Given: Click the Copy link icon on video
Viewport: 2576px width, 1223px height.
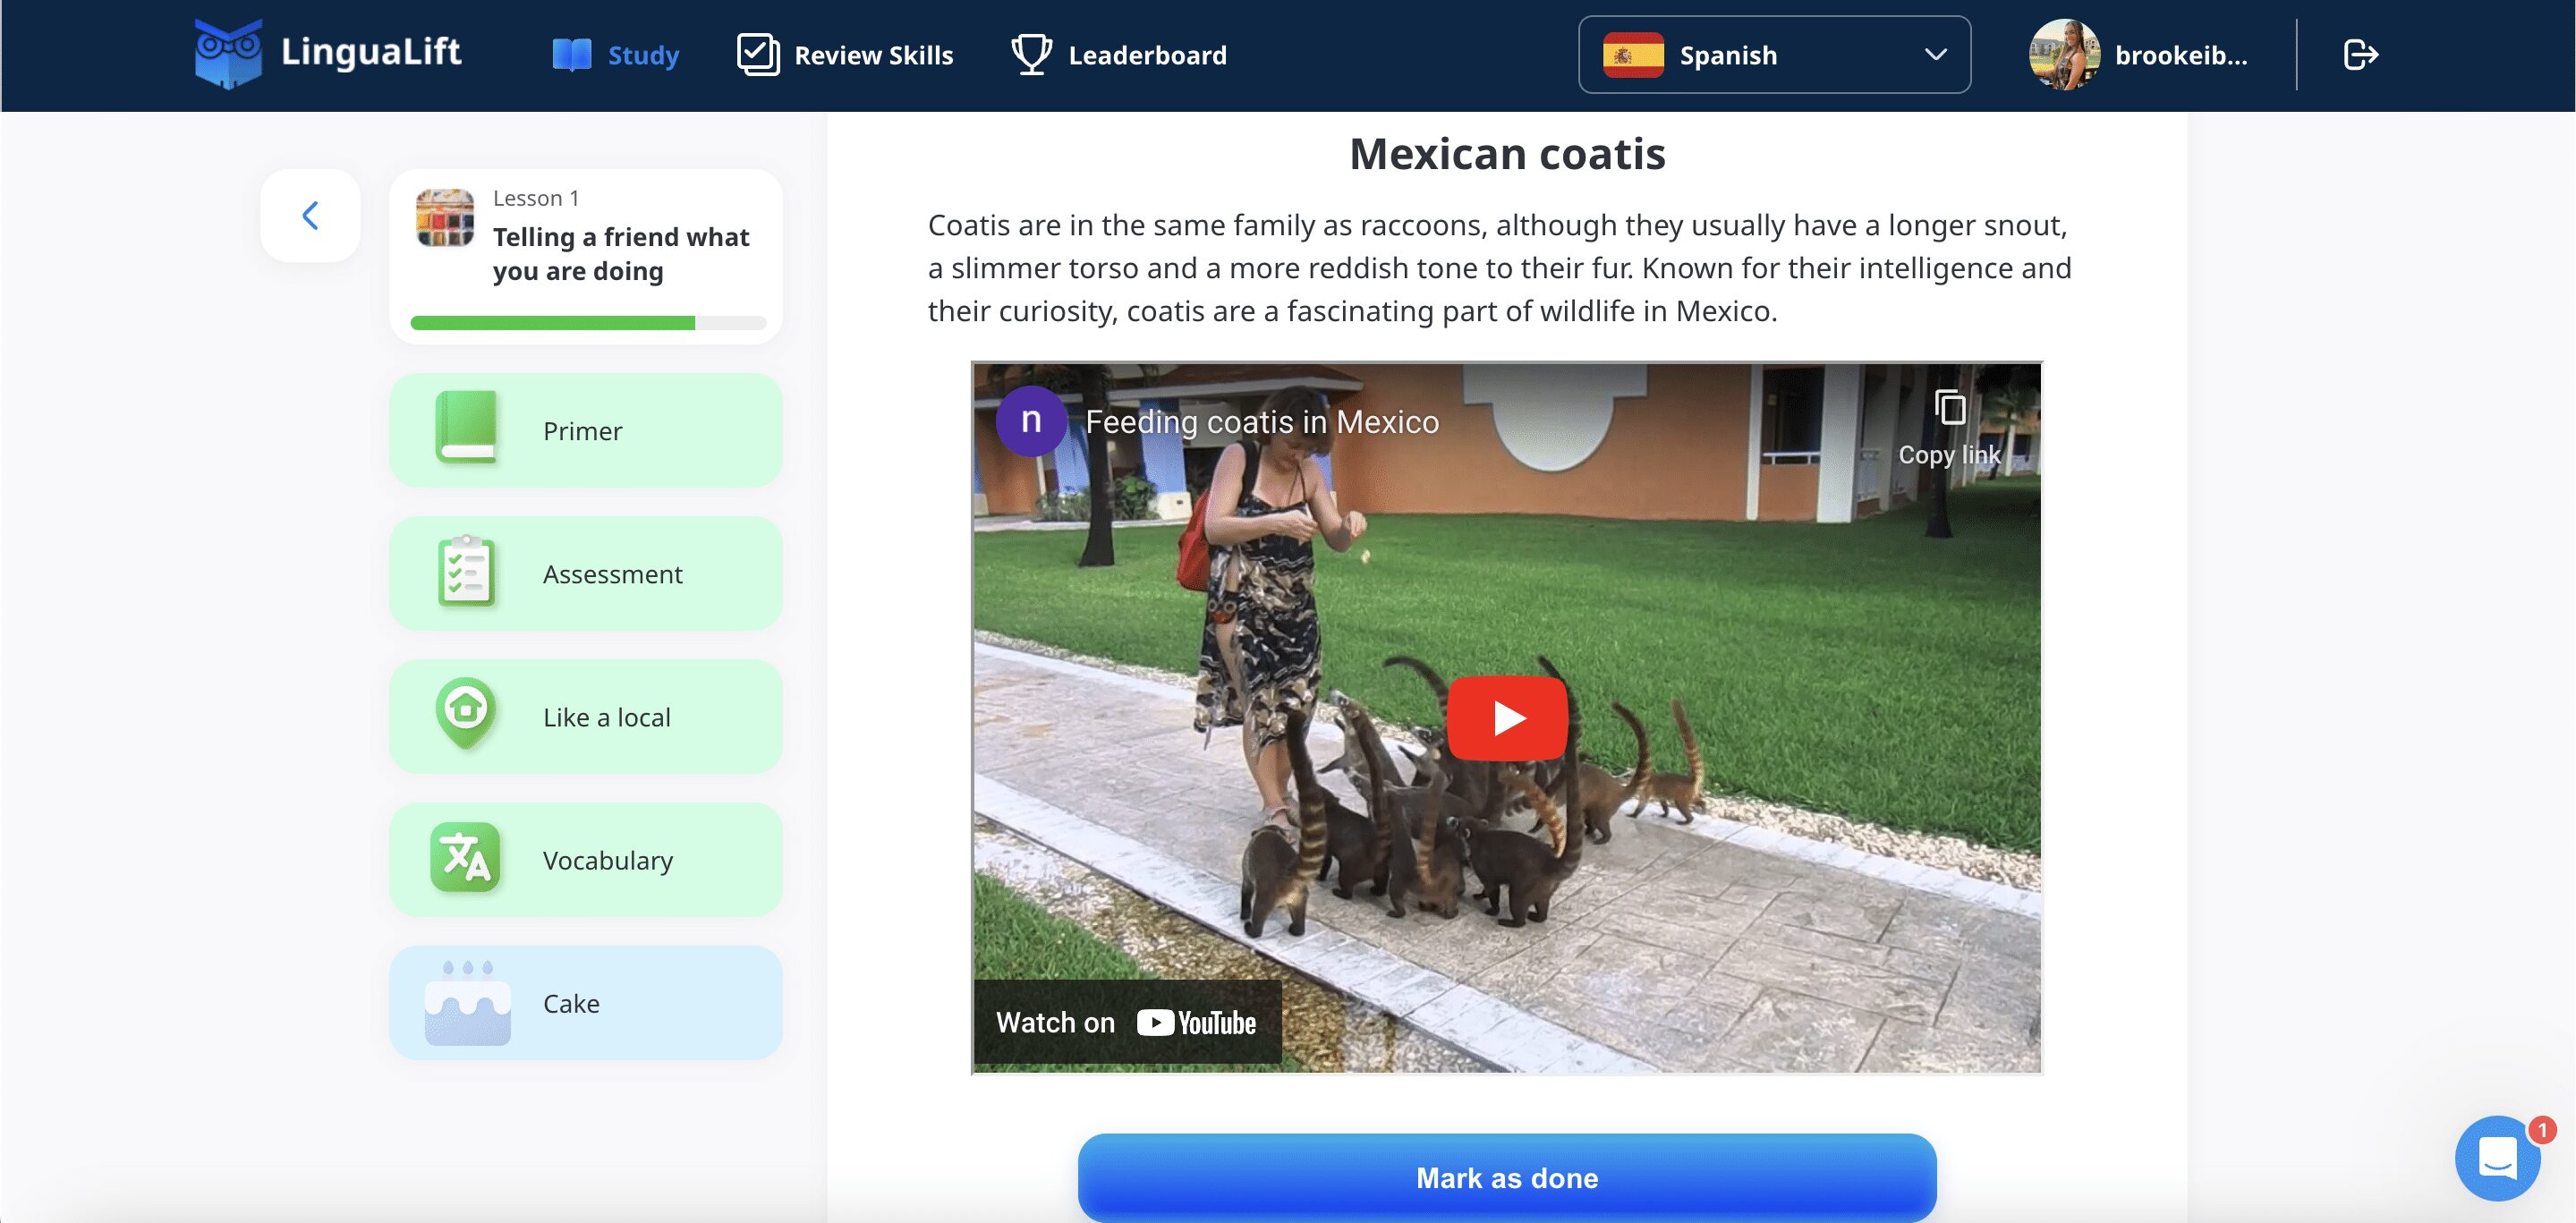Looking at the screenshot, I should click(1949, 409).
